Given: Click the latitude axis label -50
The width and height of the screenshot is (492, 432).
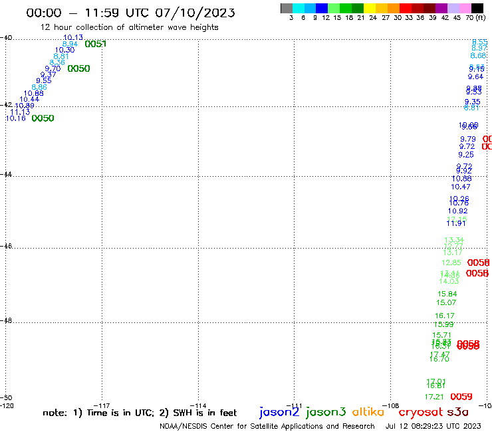Looking at the screenshot, I should (x=6, y=398).
